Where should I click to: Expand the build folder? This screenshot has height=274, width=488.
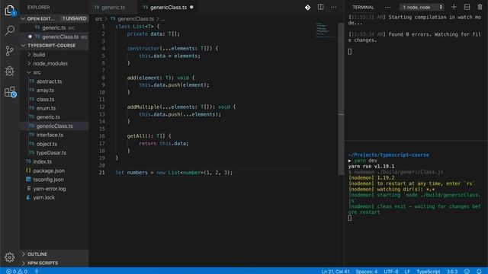pos(39,55)
